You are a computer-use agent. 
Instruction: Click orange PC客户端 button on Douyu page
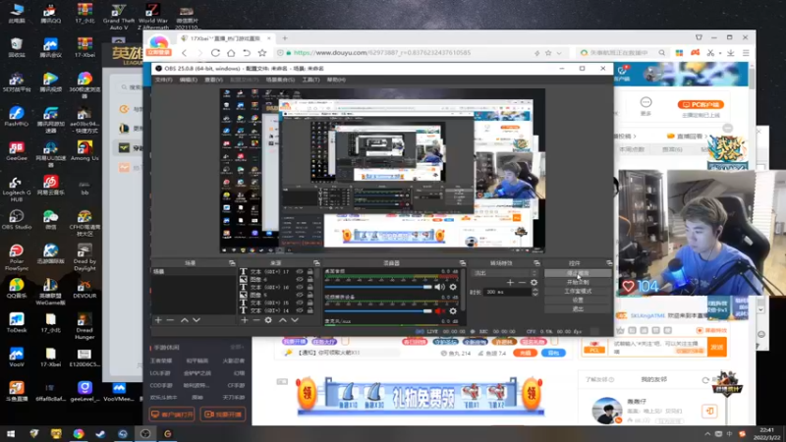point(701,105)
